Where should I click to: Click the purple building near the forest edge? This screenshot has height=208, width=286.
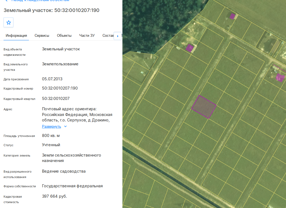[x=189, y=48]
